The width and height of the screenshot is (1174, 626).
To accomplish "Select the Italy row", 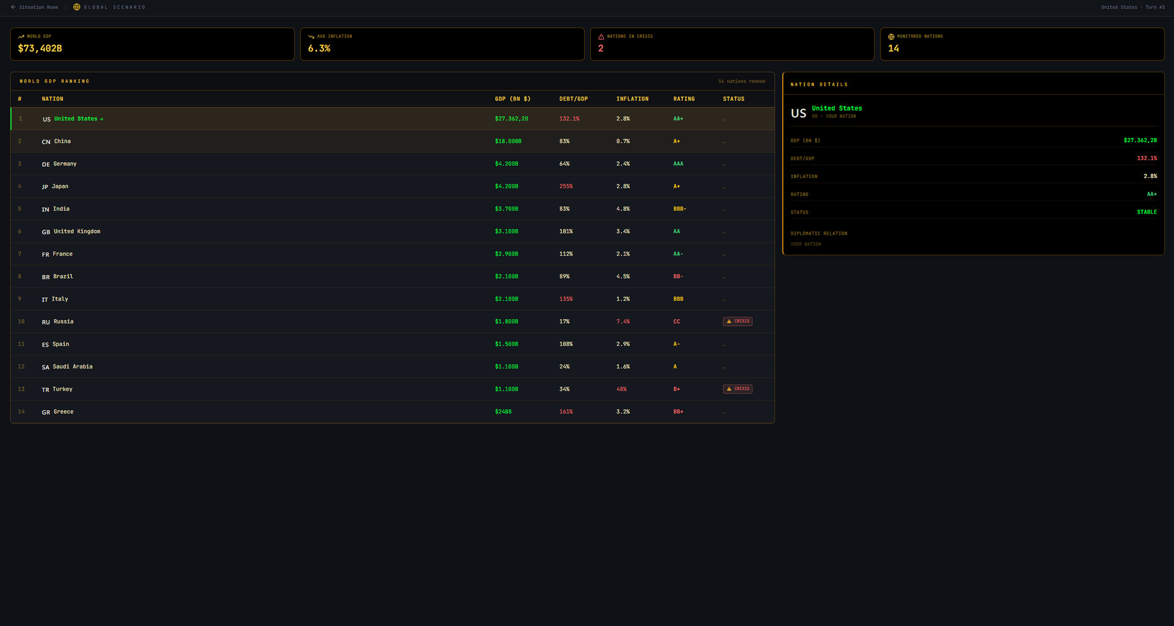I will tap(393, 299).
